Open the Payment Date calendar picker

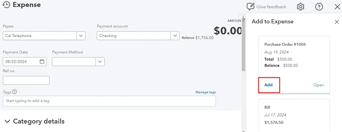(x=42, y=61)
